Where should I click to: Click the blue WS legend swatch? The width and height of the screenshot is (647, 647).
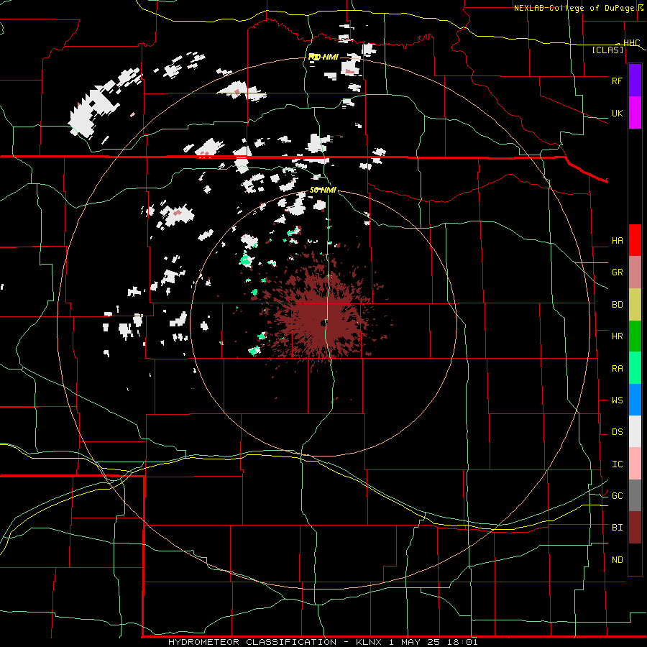coord(635,400)
